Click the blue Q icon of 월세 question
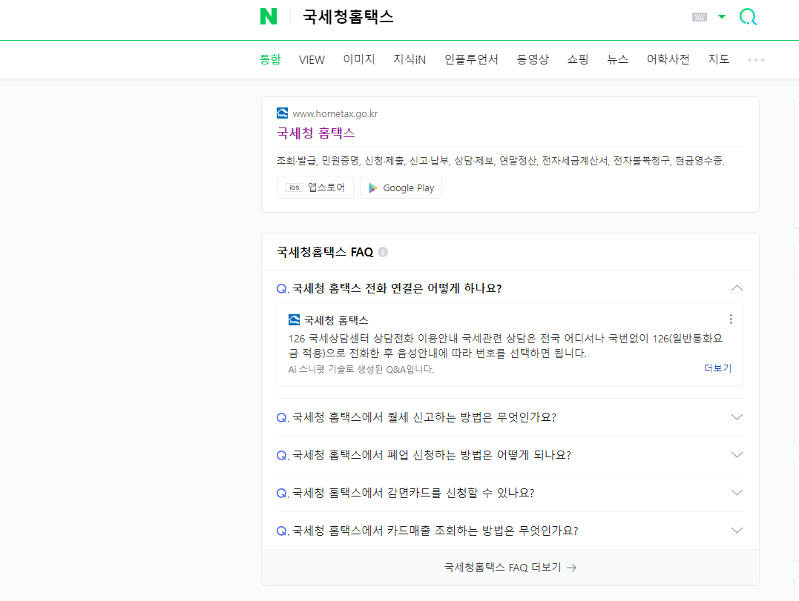Image resolution: width=799 pixels, height=601 pixels. pos(283,418)
